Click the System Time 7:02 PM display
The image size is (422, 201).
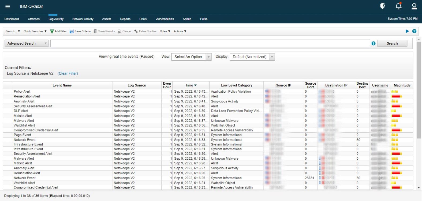point(402,19)
